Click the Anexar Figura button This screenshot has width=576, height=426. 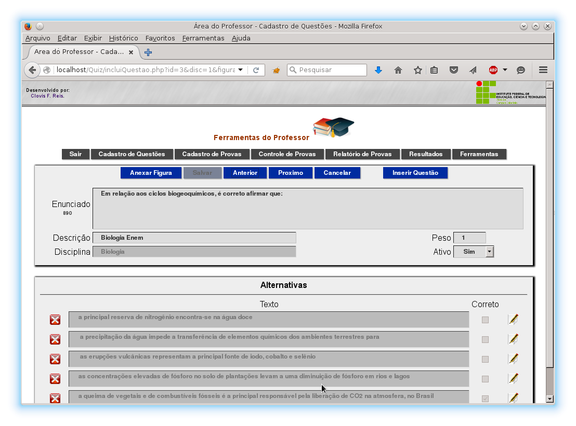(151, 172)
